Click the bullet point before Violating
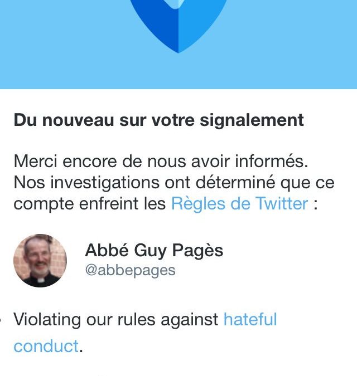Viewport: 357px width, 376px height. coord(1,320)
